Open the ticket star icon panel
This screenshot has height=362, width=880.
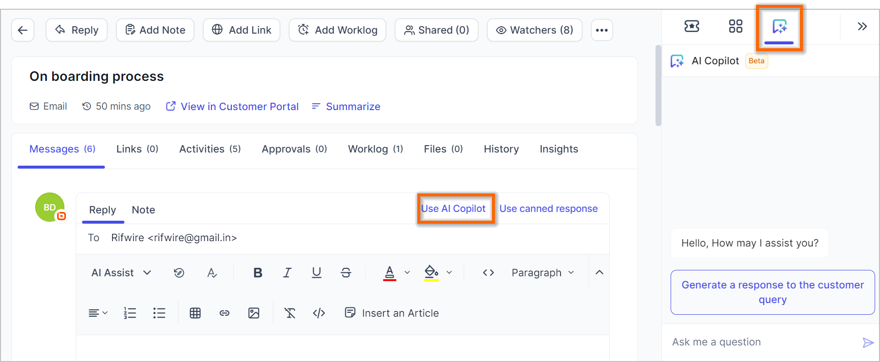point(692,26)
